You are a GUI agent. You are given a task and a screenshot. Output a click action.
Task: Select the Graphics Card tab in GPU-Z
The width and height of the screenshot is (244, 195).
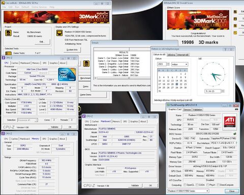point(175,109)
